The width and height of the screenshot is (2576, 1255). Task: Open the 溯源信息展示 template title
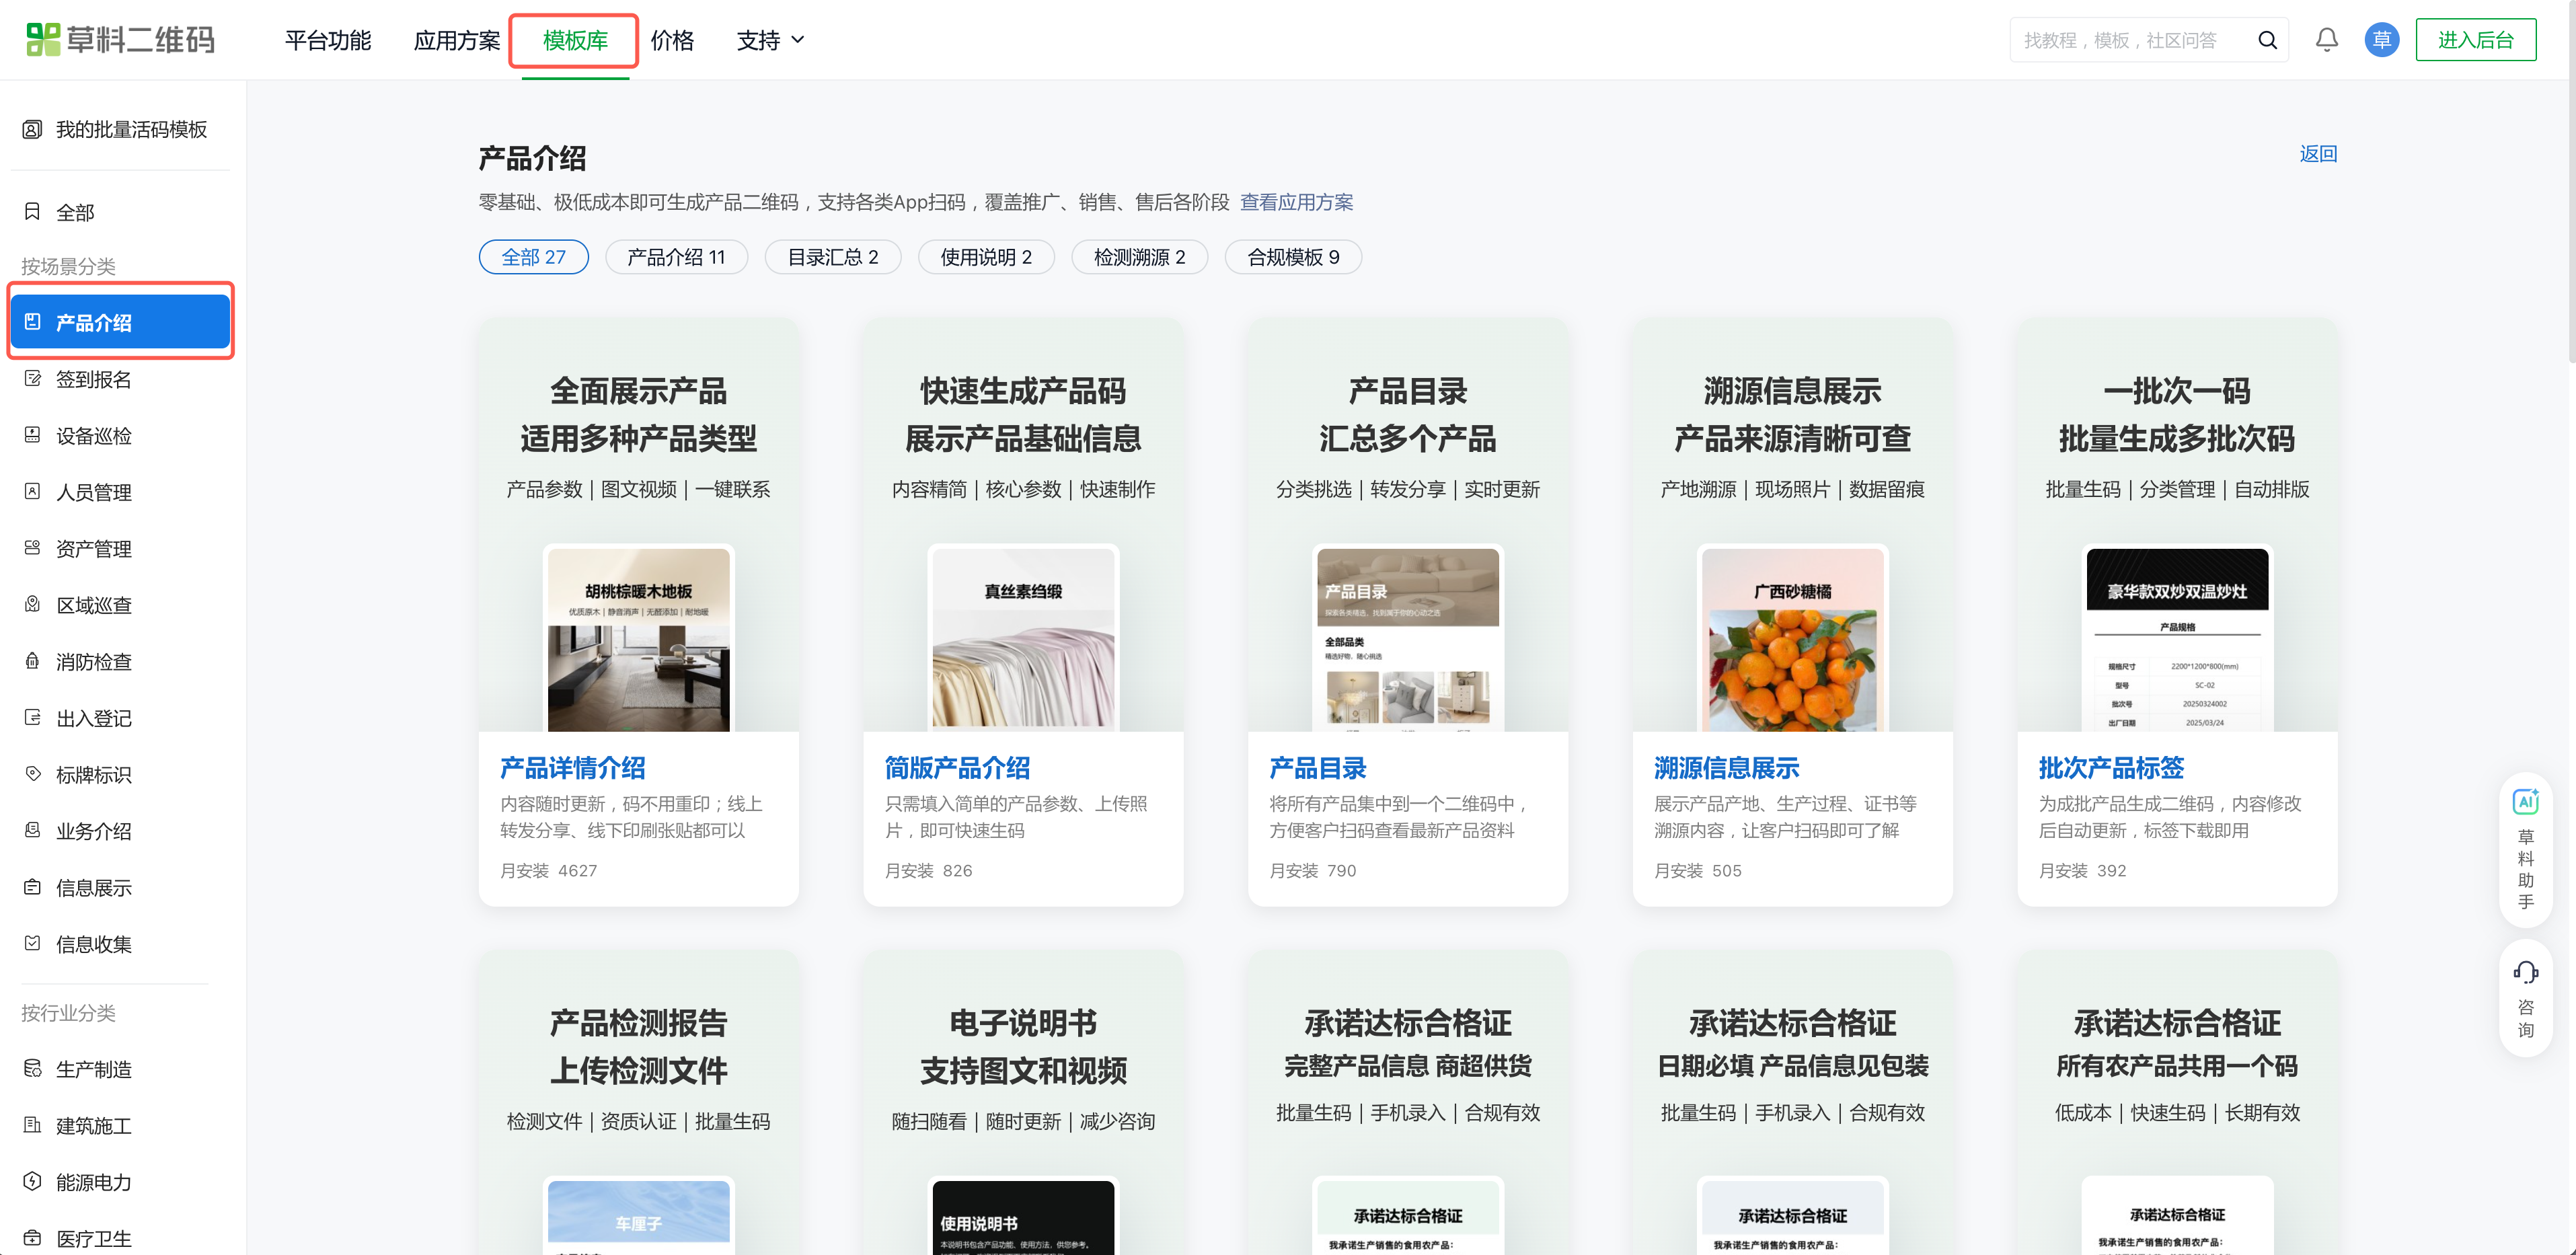(x=1727, y=768)
